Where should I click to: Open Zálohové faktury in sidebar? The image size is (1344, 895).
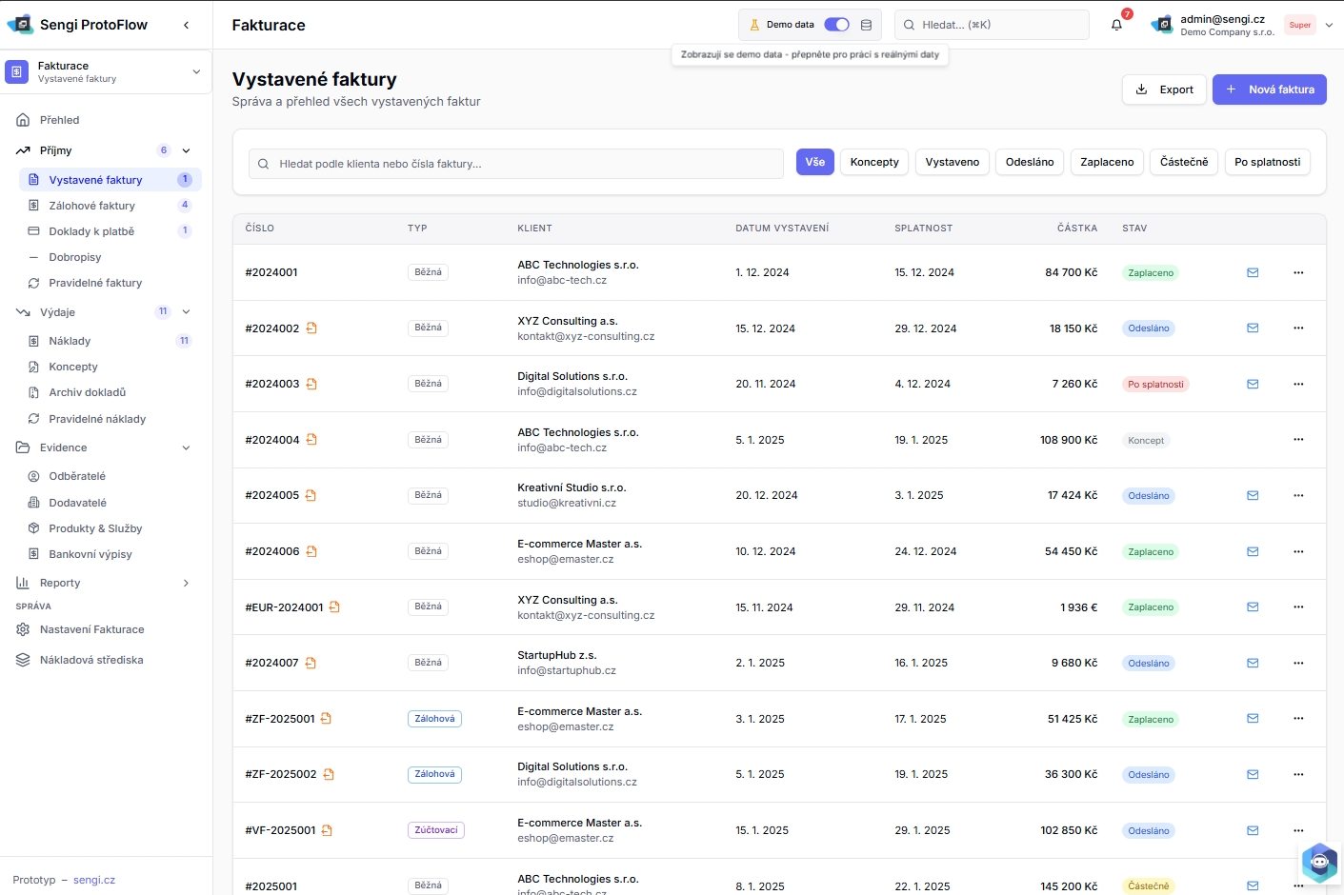(x=92, y=206)
